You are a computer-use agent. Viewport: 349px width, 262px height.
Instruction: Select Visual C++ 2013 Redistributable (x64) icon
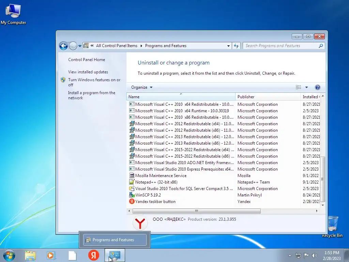point(132,136)
